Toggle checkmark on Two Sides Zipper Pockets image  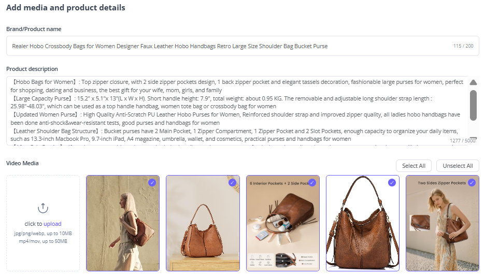[472, 183]
